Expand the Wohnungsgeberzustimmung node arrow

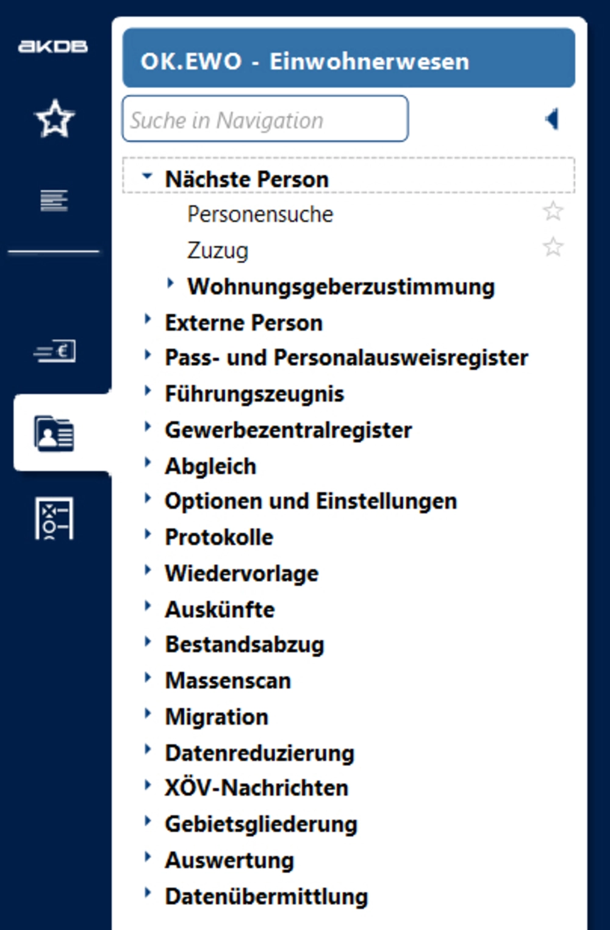[x=170, y=283]
